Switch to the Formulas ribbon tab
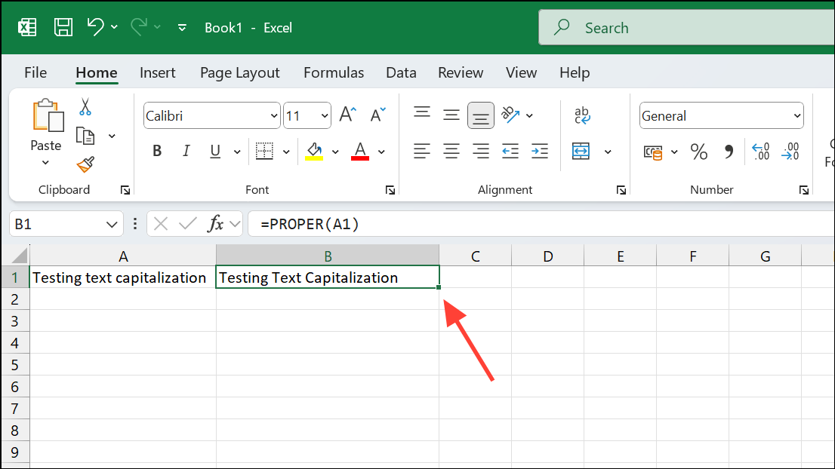This screenshot has height=469, width=835. point(334,72)
